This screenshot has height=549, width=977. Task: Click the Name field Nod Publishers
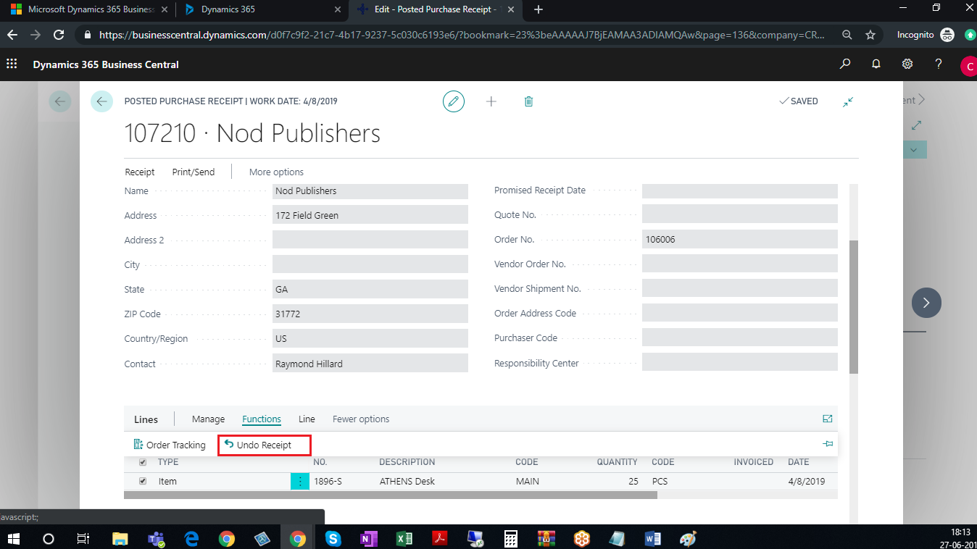coord(370,191)
